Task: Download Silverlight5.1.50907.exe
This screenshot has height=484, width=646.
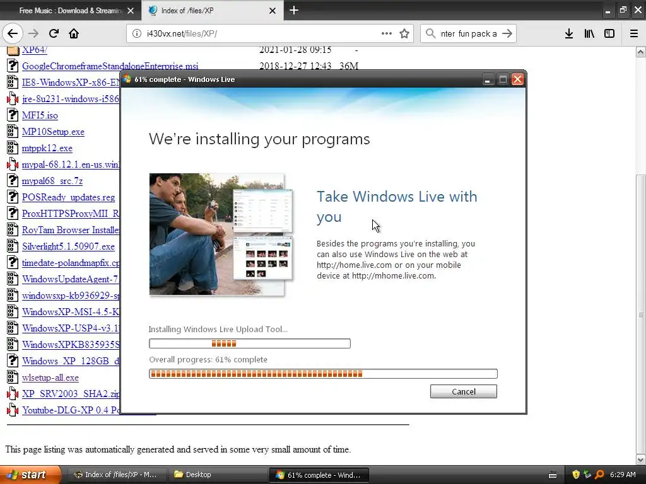Action: coord(68,246)
